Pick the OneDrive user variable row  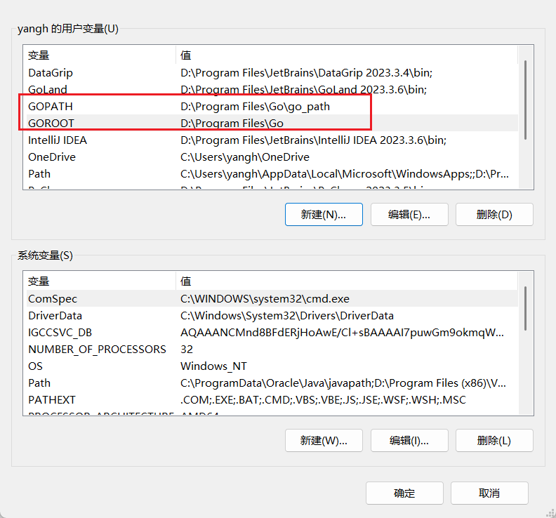(x=52, y=157)
